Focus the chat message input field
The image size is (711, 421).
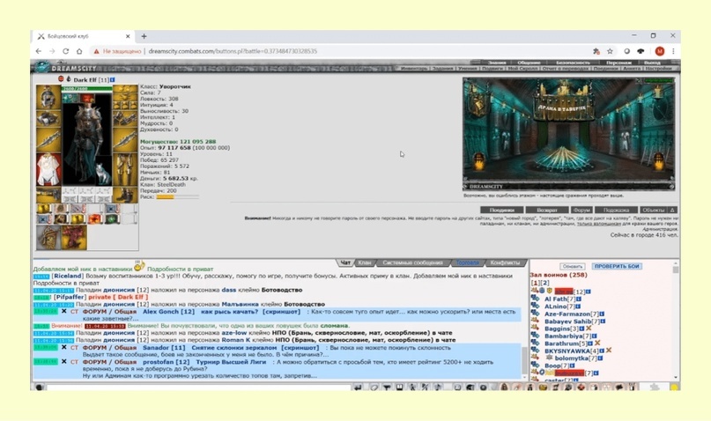[198, 388]
